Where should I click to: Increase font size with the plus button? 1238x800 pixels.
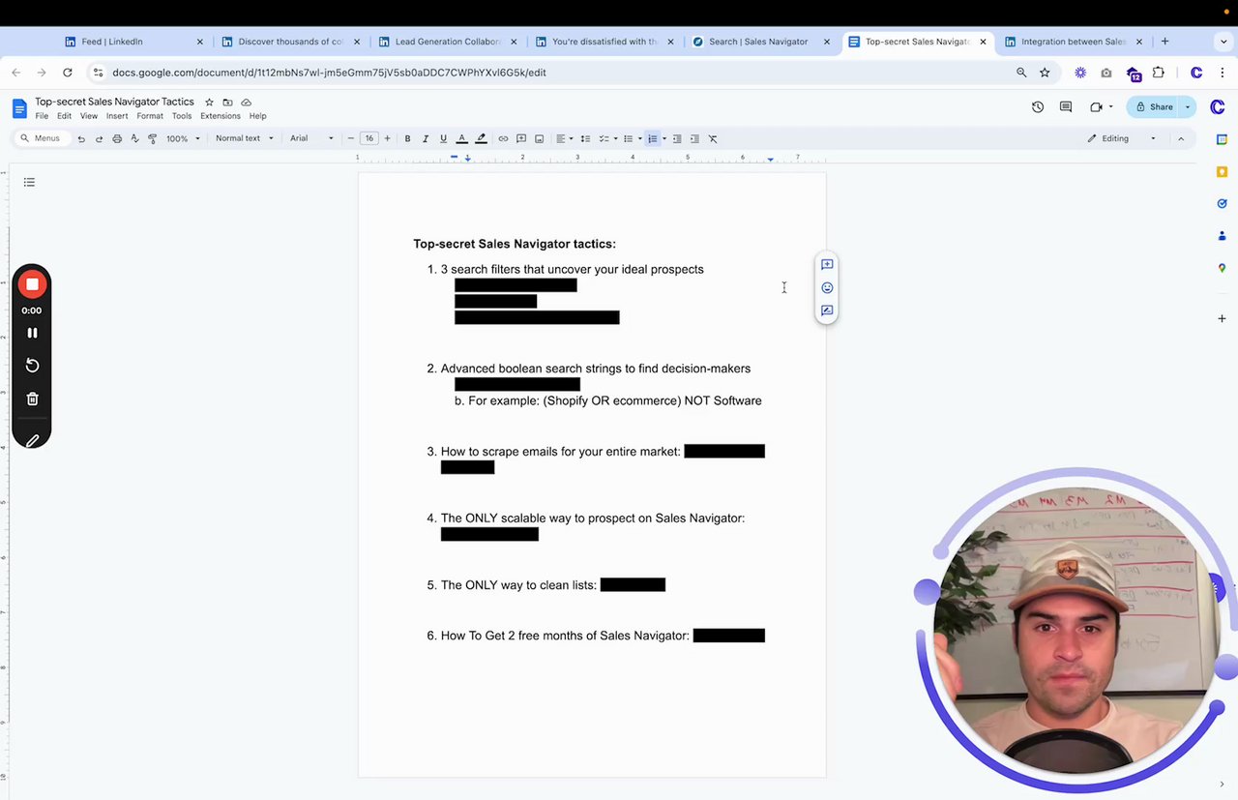pos(387,138)
